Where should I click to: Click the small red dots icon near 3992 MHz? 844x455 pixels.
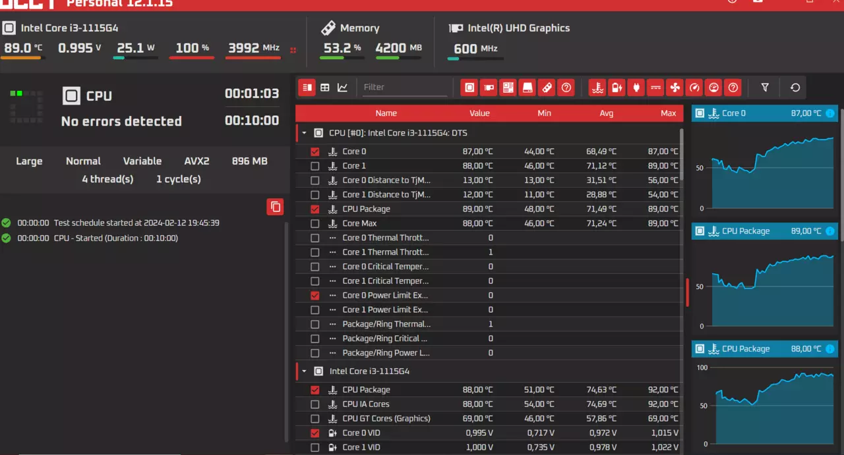[293, 49]
